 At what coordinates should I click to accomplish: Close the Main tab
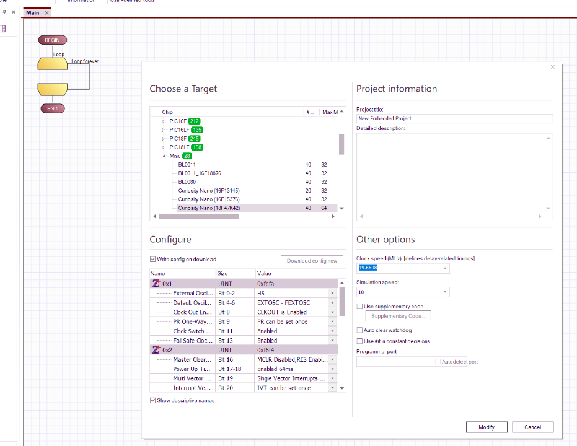coord(46,13)
